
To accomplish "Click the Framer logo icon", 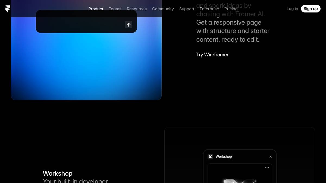I will 8,9.
